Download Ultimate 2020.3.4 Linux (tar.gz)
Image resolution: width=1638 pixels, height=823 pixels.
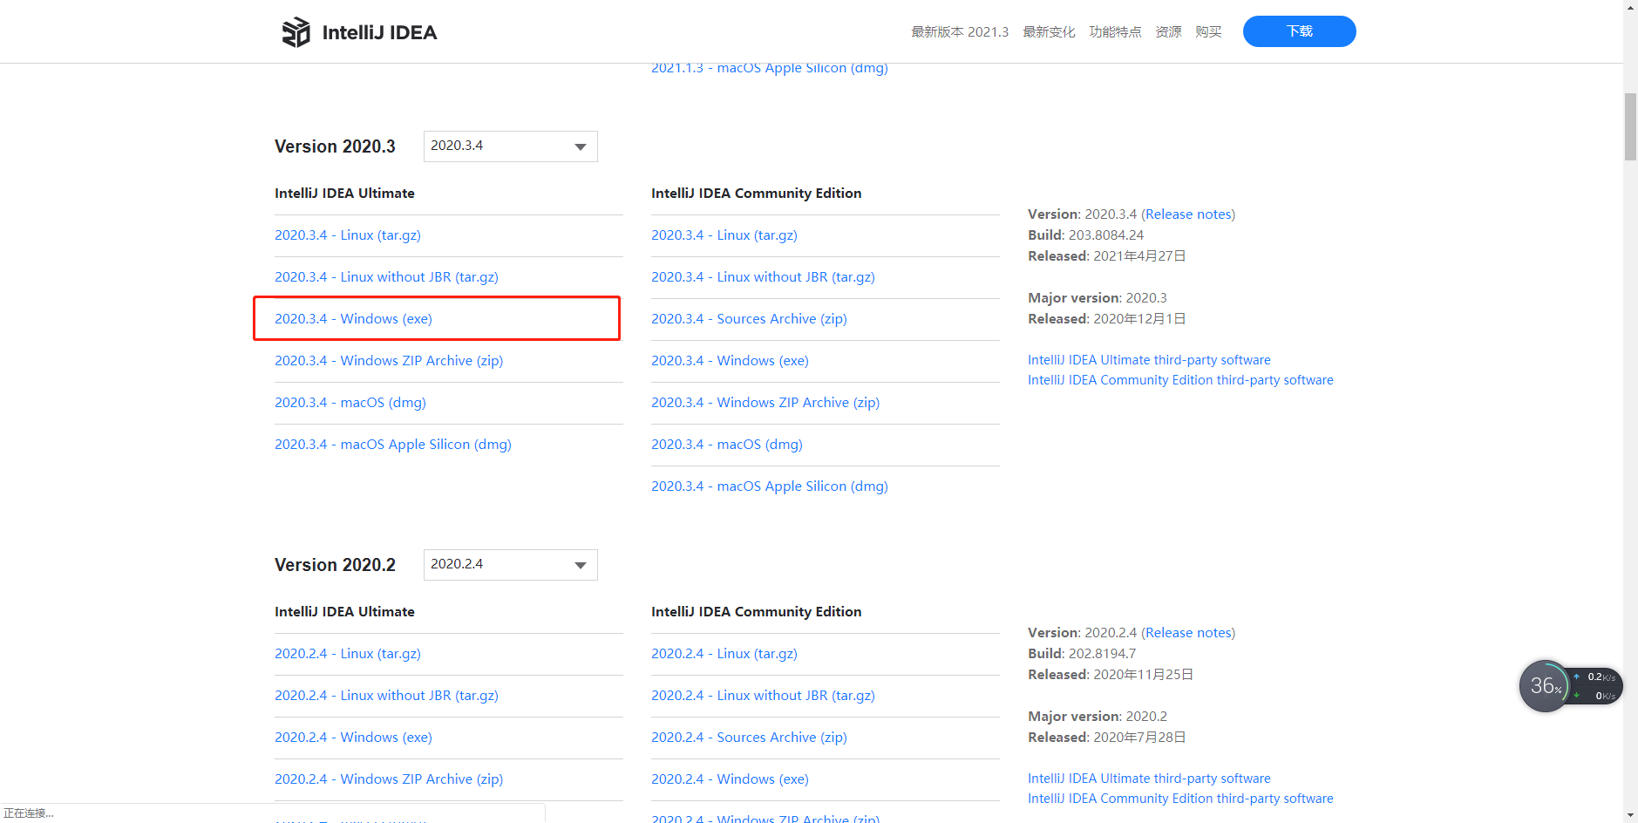348,235
